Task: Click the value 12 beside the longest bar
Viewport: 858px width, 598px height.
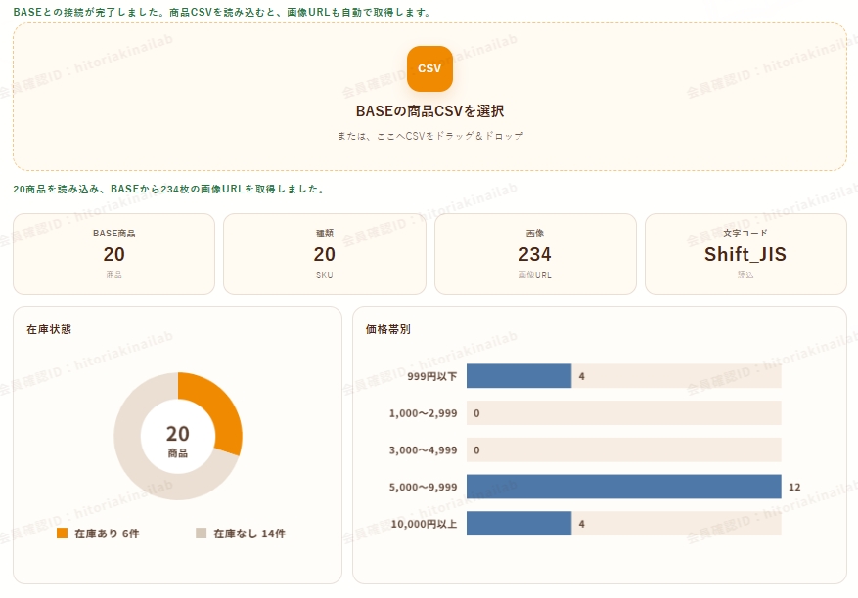Action: [794, 487]
